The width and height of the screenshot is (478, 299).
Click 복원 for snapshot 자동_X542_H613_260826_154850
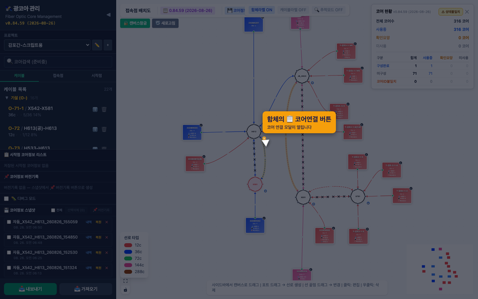point(98,237)
